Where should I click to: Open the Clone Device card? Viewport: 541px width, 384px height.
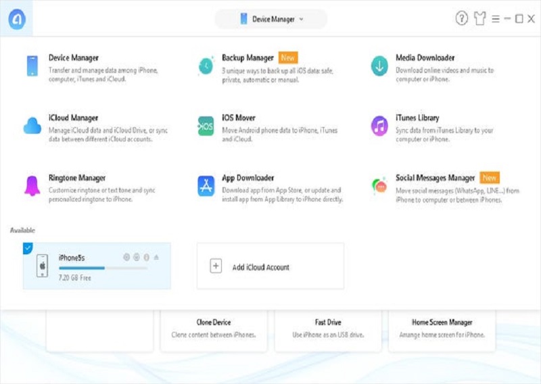tap(214, 331)
